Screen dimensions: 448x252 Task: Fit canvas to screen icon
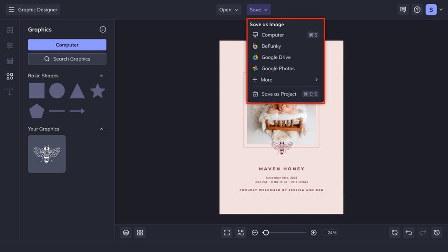227,233
